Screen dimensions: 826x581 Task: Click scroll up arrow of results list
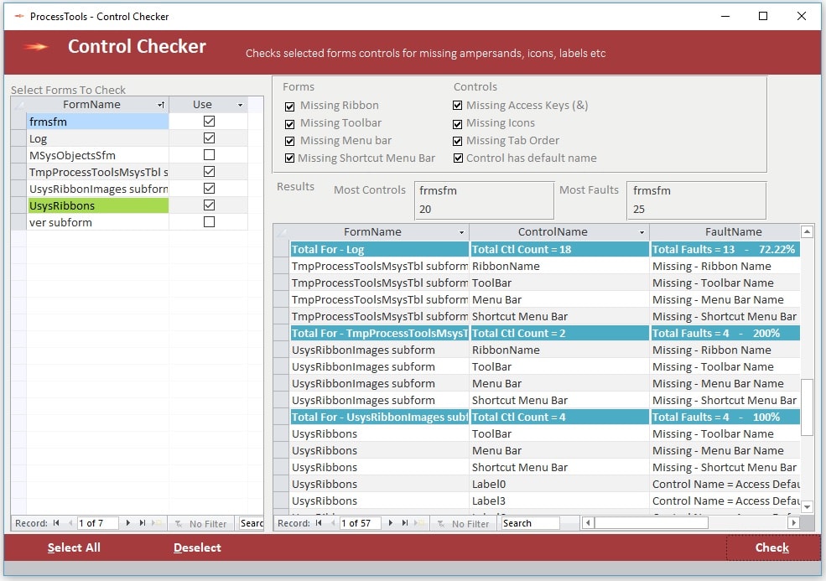[x=807, y=231]
